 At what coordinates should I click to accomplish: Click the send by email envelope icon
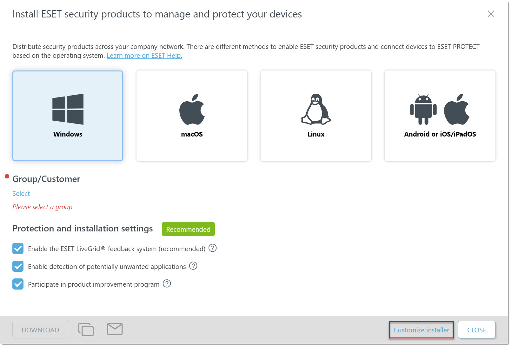pyautogui.click(x=115, y=329)
